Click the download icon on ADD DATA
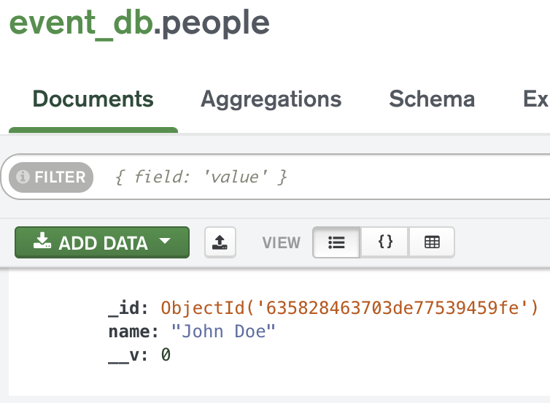The height and width of the screenshot is (403, 550). tap(43, 242)
